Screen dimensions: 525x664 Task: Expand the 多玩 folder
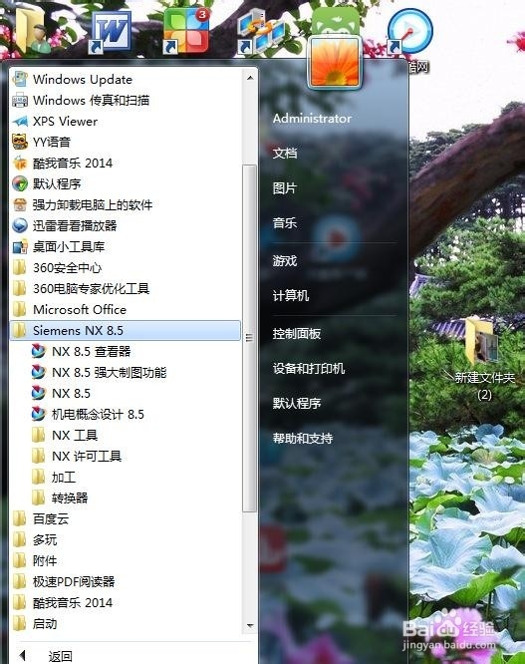(x=35, y=540)
